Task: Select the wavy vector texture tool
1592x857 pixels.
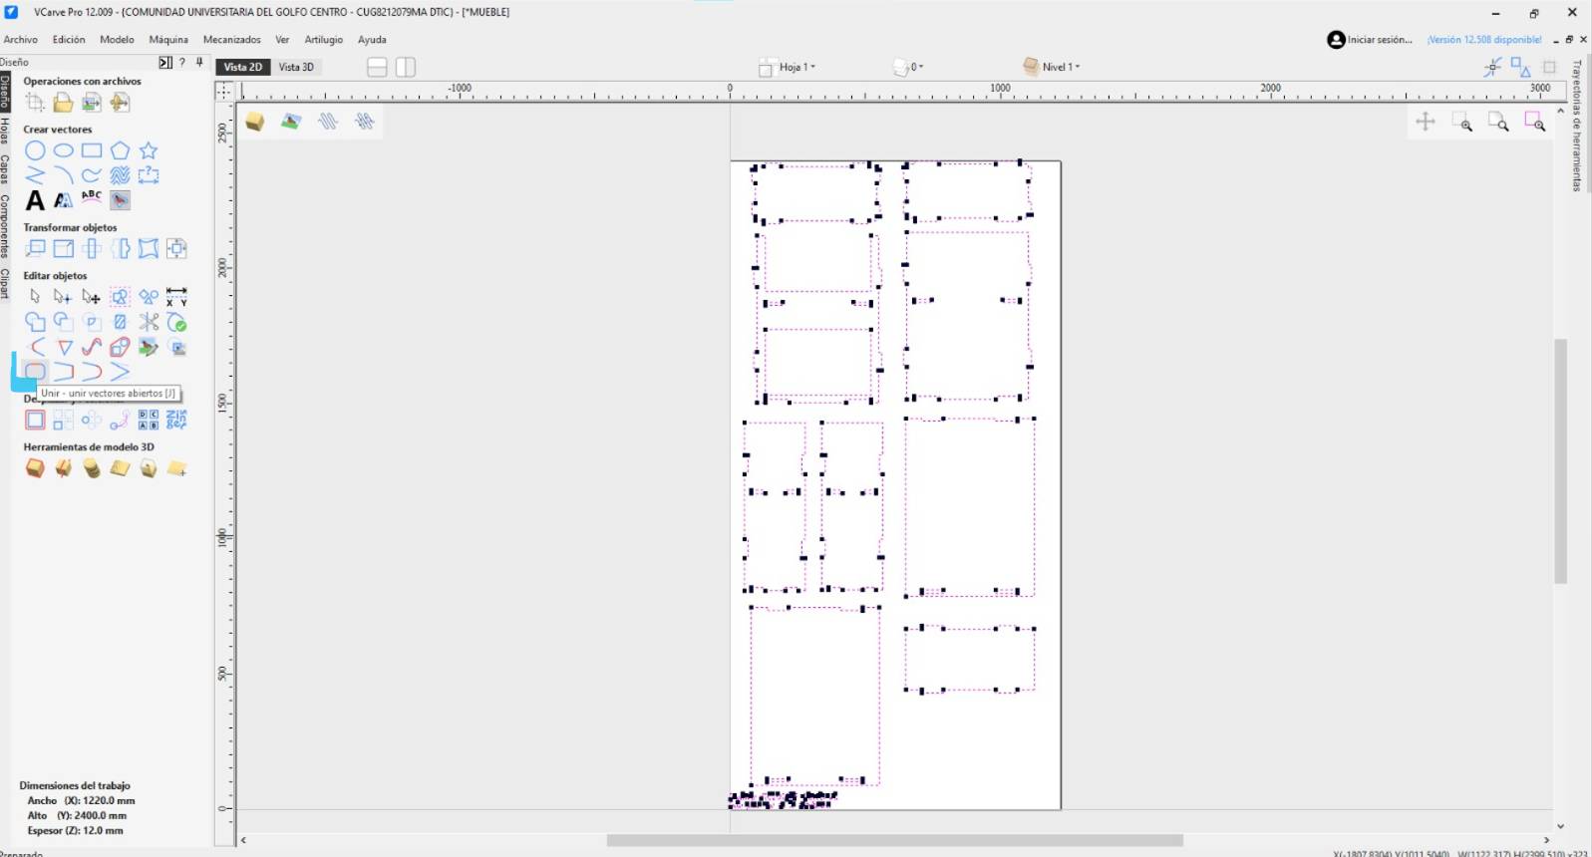Action: [120, 175]
